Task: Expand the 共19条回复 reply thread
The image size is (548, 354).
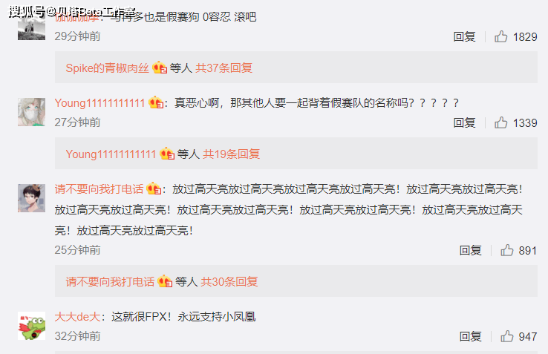Action: (232, 154)
